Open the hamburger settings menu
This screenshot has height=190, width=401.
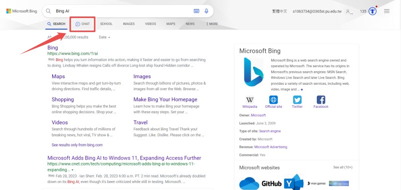pyautogui.click(x=386, y=11)
